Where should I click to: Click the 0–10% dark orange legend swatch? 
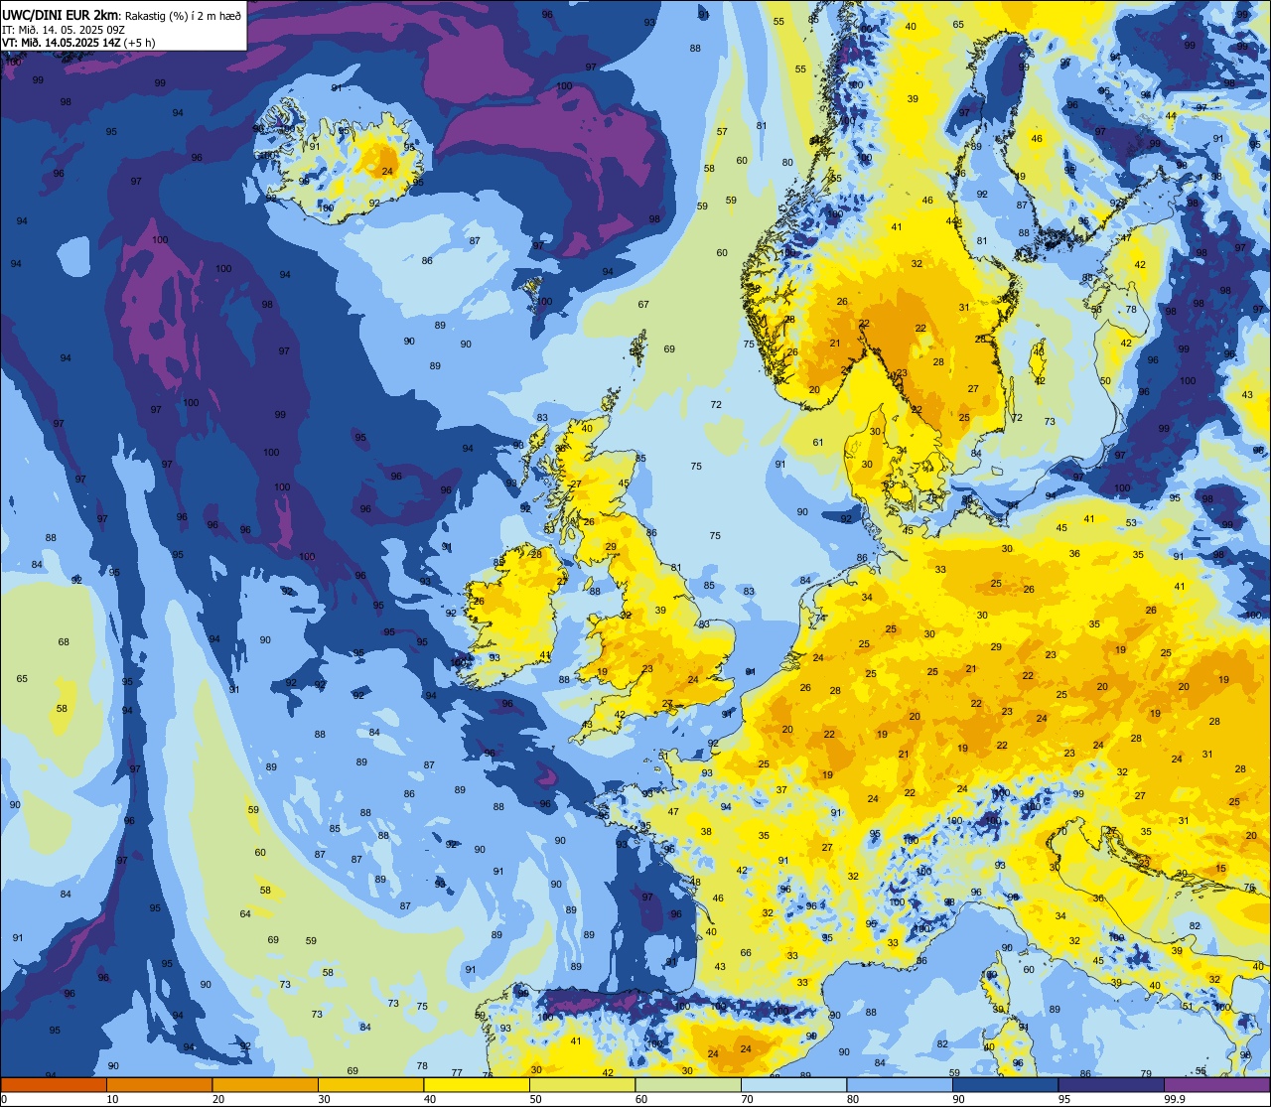(54, 1084)
